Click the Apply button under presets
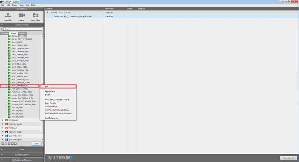 (x=36, y=144)
